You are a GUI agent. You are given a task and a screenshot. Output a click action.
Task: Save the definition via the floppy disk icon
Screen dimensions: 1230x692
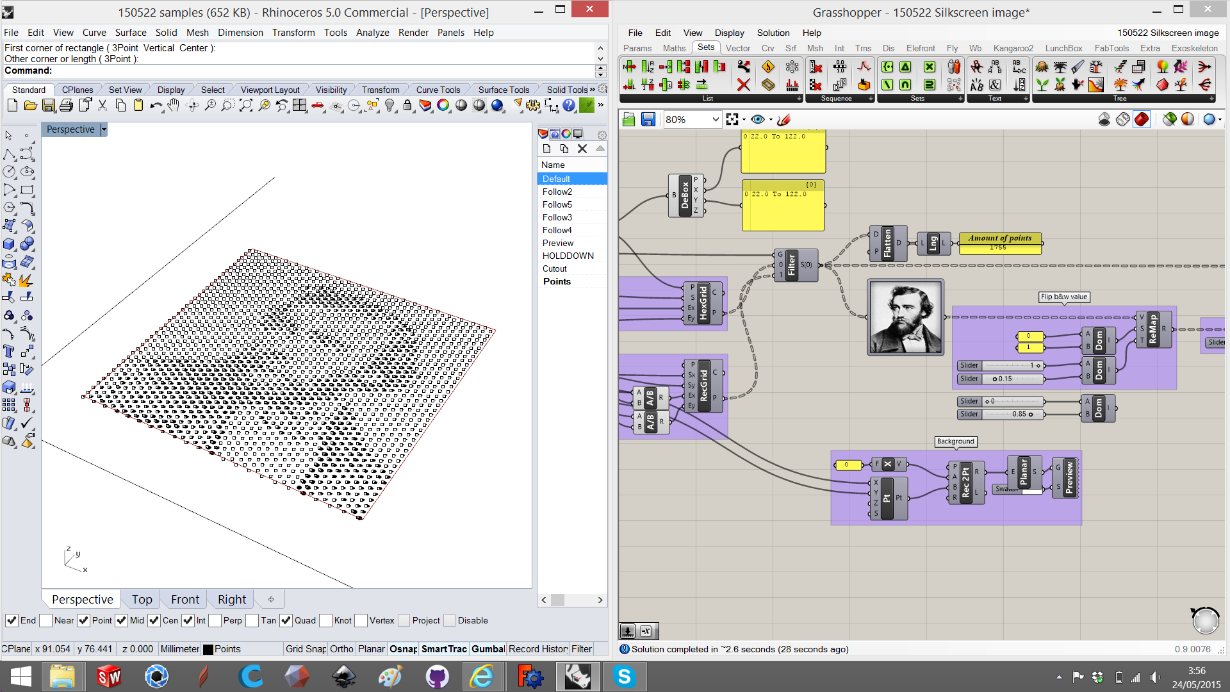click(648, 119)
